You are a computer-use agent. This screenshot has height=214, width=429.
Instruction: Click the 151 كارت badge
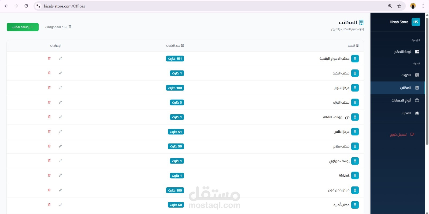tap(175, 59)
